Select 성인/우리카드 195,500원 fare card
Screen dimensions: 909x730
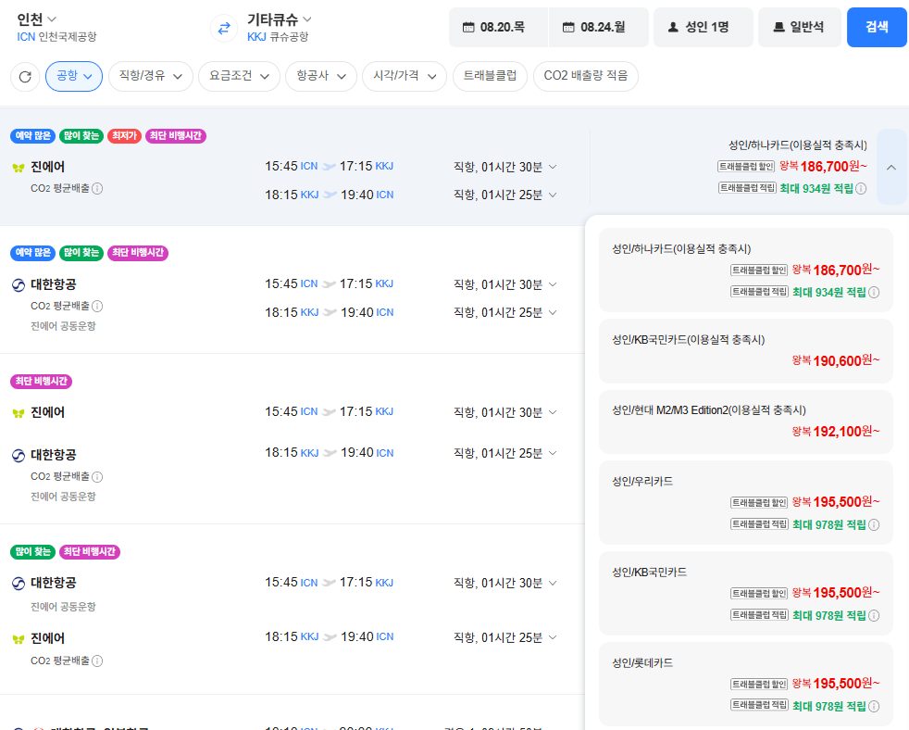746,502
